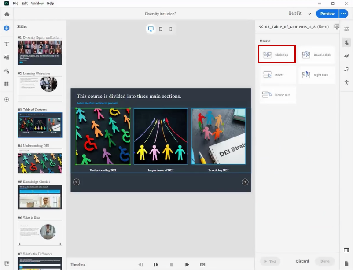Image resolution: width=353 pixels, height=270 pixels.
Task: Click the monitor icon beside Hover label
Action: pos(337,26)
